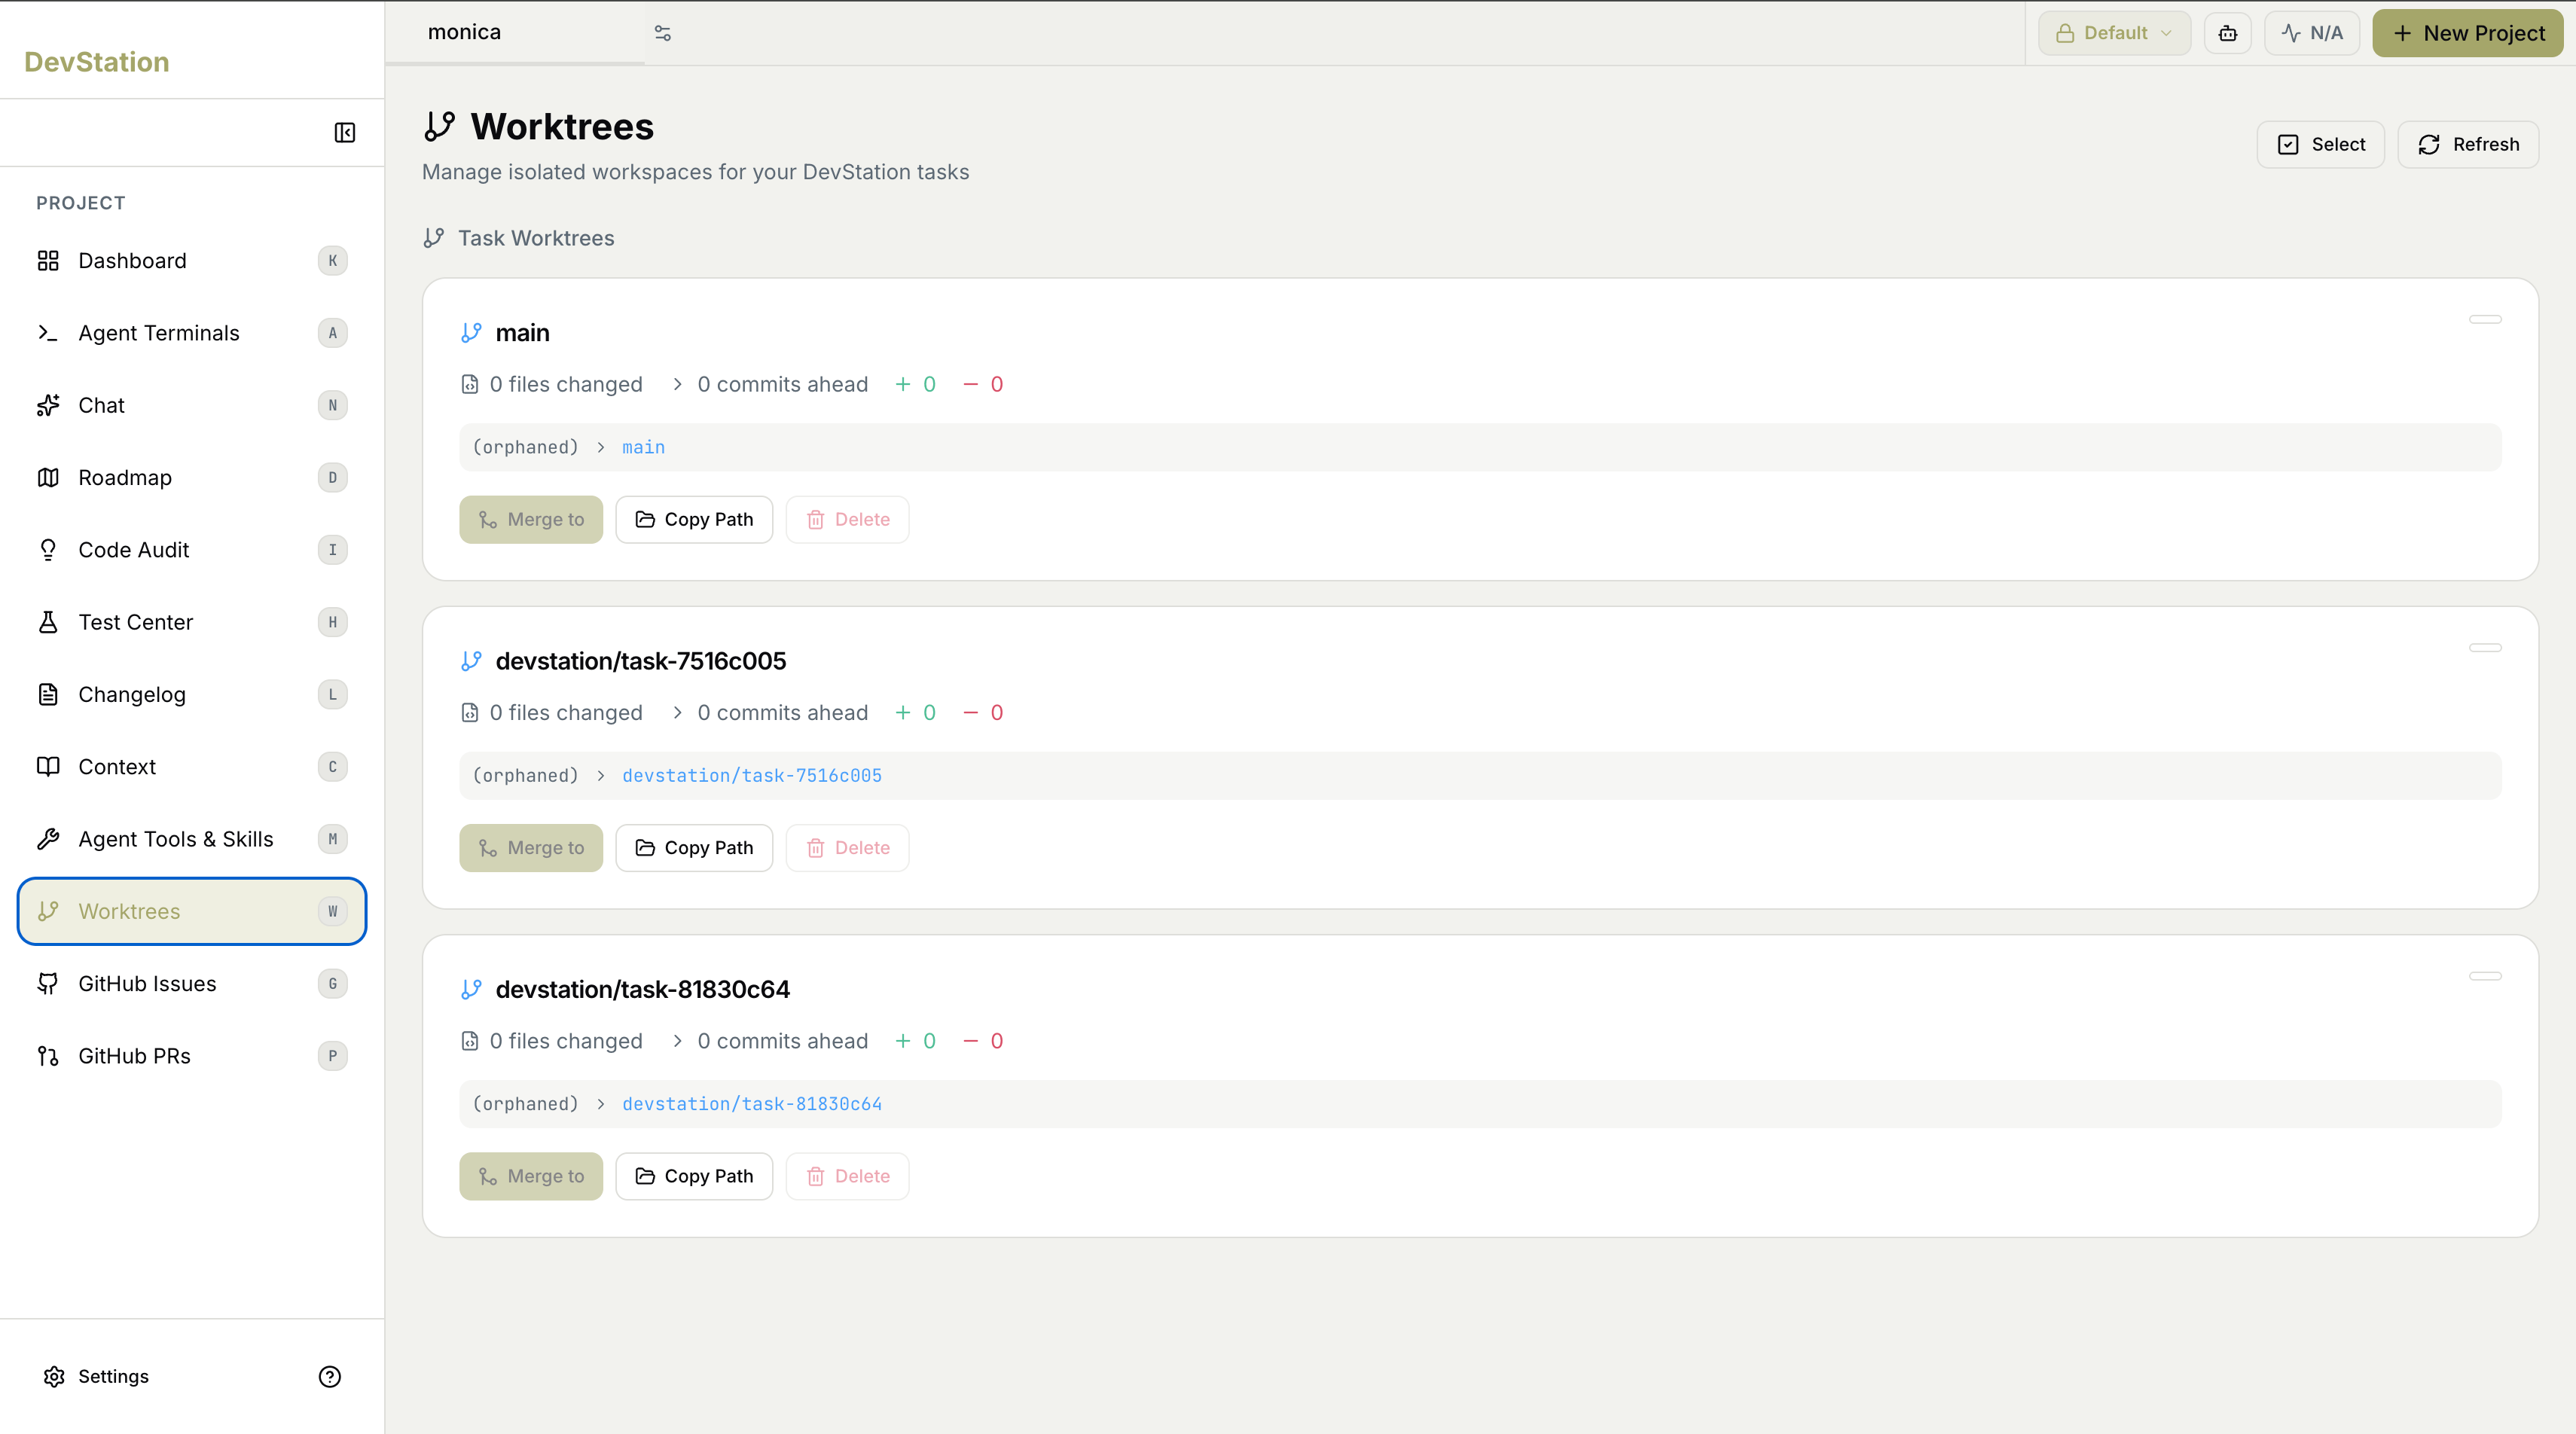Open the Changelog page
The width and height of the screenshot is (2576, 1434).
click(192, 694)
